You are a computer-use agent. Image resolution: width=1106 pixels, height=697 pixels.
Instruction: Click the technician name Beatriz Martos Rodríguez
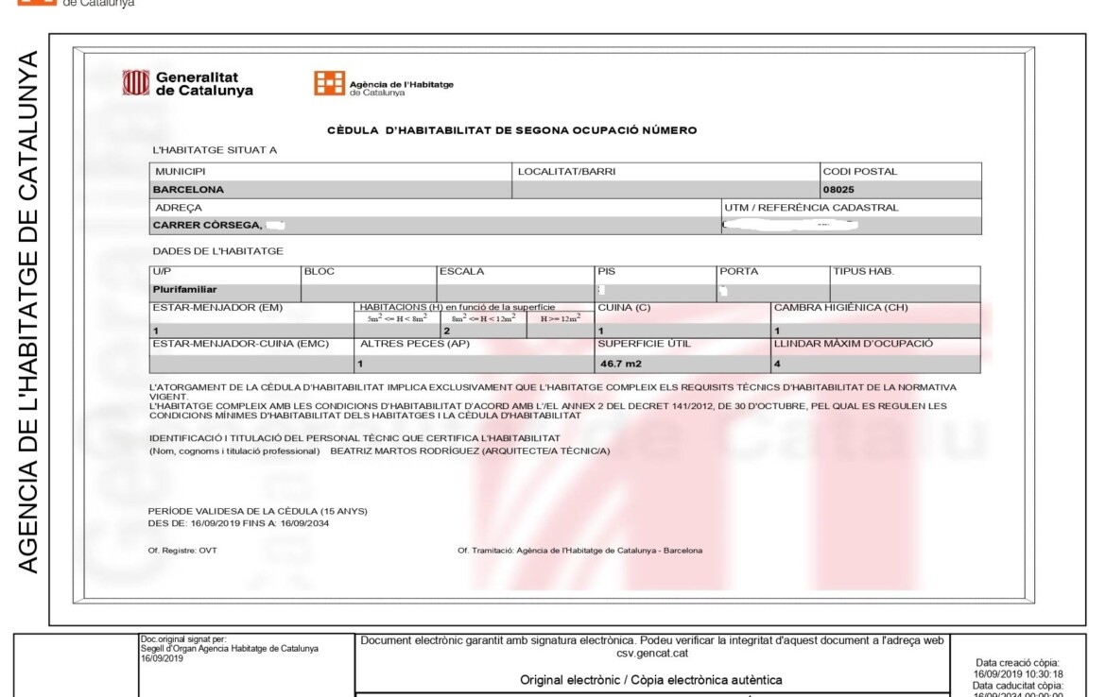click(404, 451)
